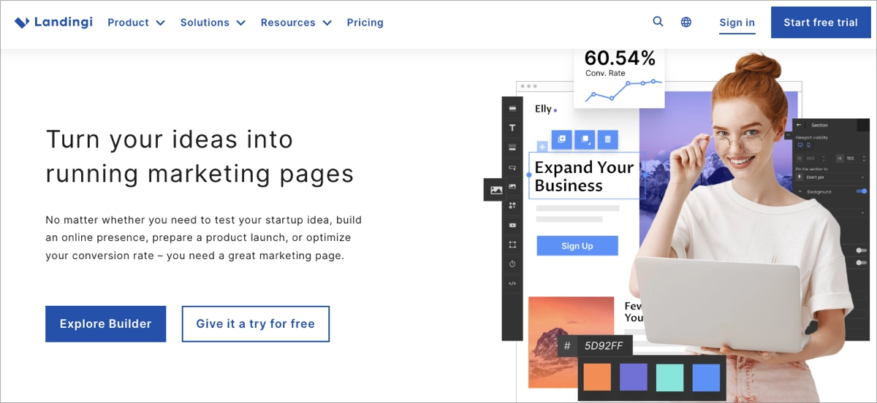Toggle desktop viewport visibility icon

[799, 145]
